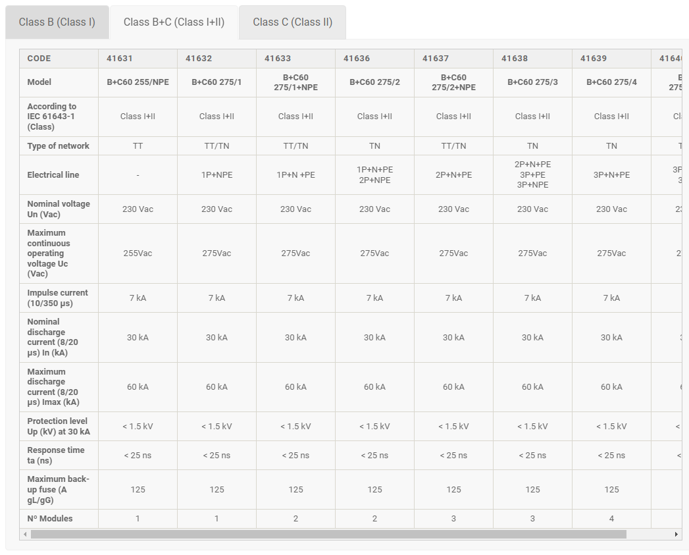Click electrical line value 3P+N+PE
The image size is (689, 555).
coord(611,175)
